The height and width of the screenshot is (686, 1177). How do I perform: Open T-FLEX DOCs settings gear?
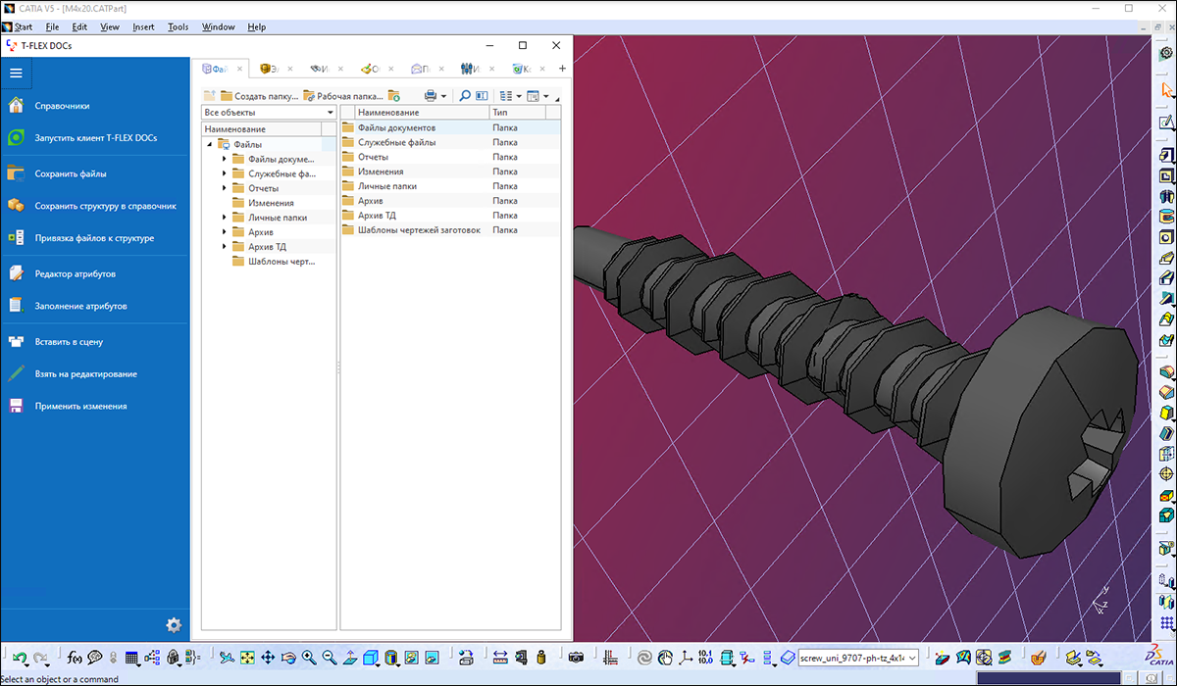174,624
